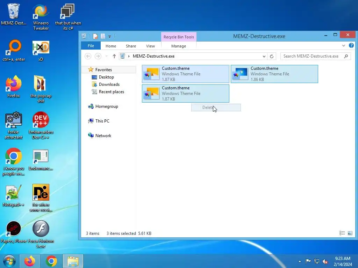The image size is (358, 268).
Task: Click the window's Recycle Bin title icon
Action: (84, 36)
